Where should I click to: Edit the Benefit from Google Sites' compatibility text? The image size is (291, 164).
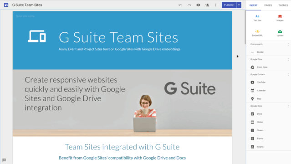122,158
